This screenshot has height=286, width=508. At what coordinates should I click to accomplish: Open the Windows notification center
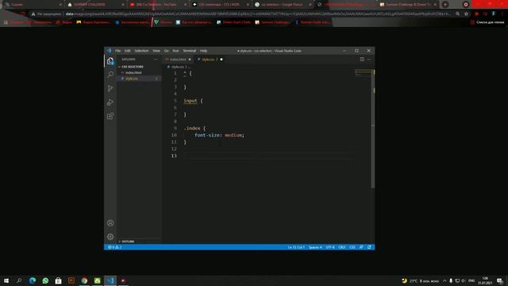tap(500, 280)
